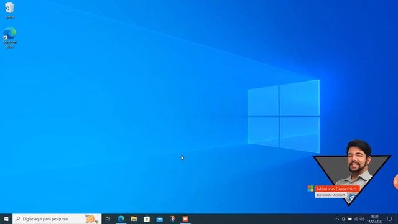Open File Explorer from the taskbar

pyautogui.click(x=134, y=218)
